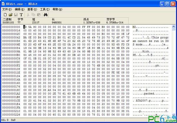
Task: Click the Open file folder icon
Action: tap(10, 14)
